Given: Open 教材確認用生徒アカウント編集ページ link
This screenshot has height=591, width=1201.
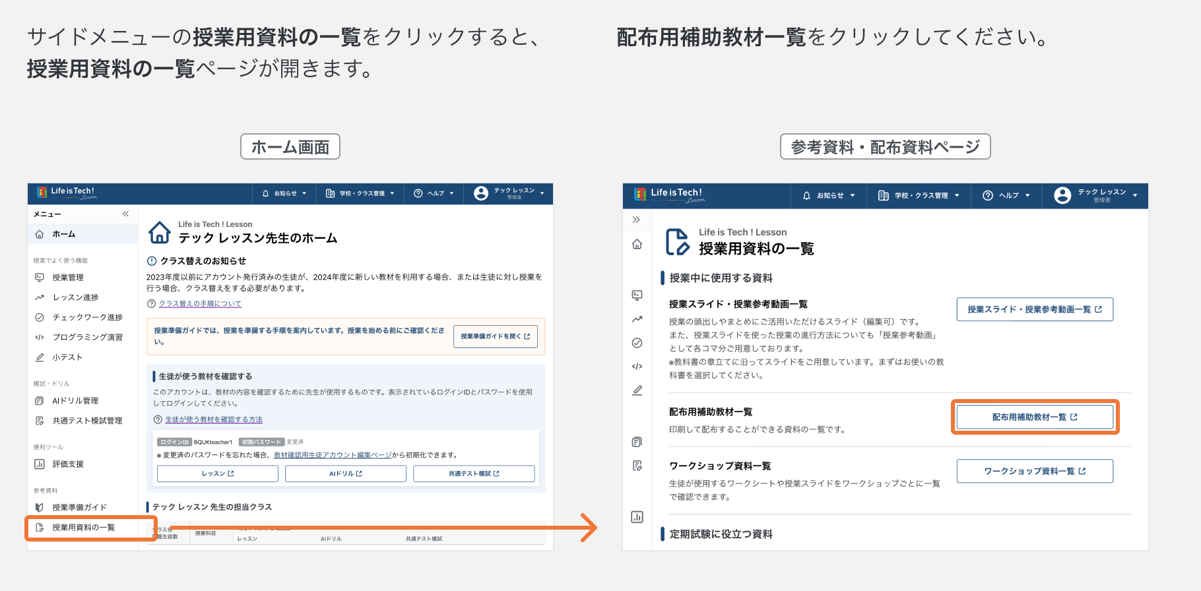Looking at the screenshot, I should tap(333, 455).
